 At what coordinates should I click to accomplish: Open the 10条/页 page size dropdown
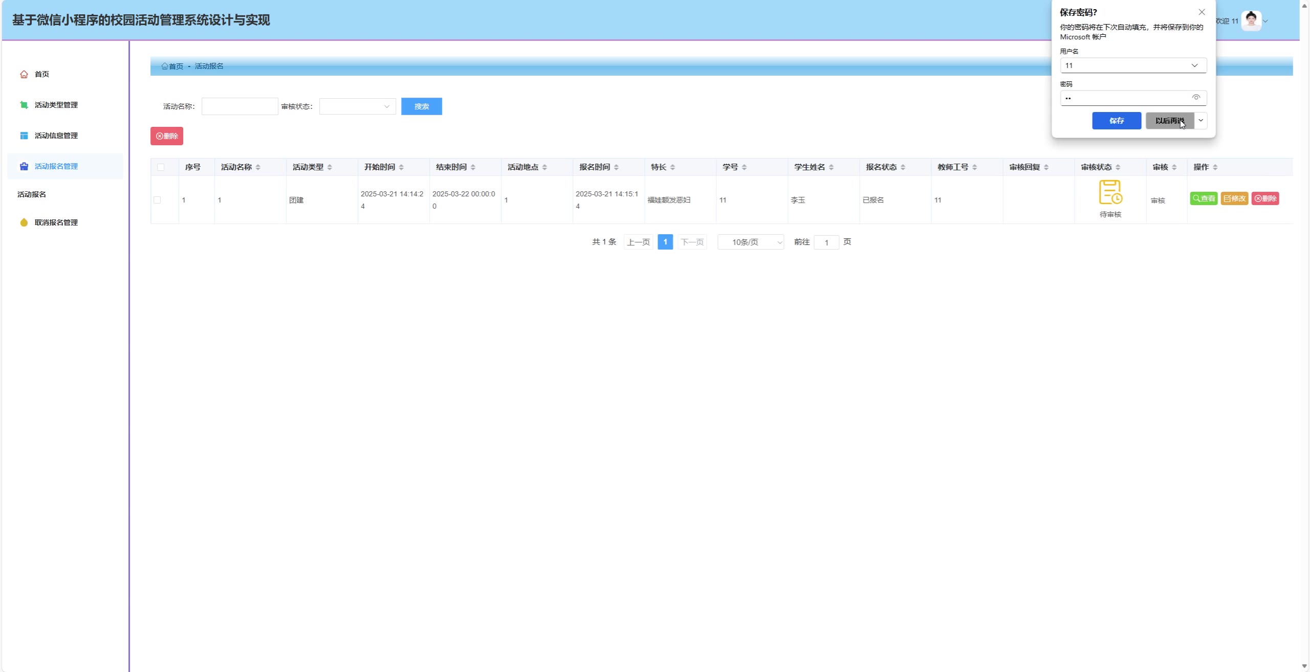pos(751,242)
